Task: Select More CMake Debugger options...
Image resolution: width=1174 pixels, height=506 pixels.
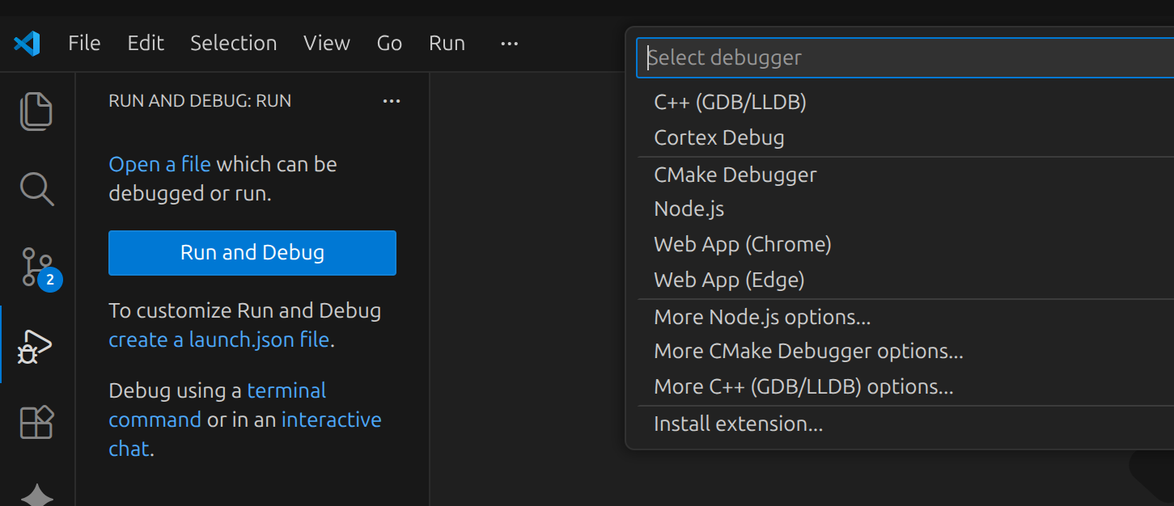Action: [906, 351]
